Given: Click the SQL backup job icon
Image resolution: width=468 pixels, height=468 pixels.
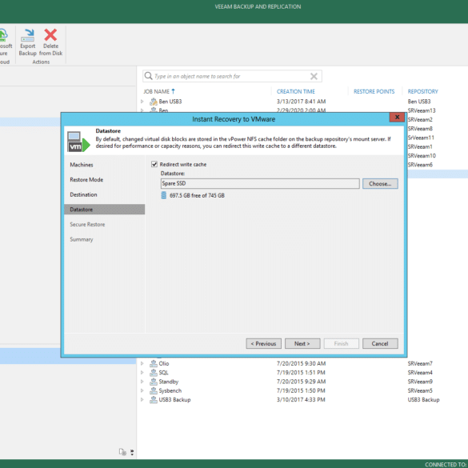Looking at the screenshot, I should pyautogui.click(x=154, y=373).
